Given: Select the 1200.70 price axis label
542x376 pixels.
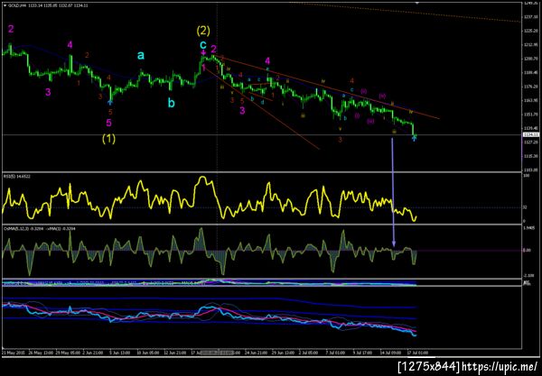Looking at the screenshot, I should click(x=530, y=59).
